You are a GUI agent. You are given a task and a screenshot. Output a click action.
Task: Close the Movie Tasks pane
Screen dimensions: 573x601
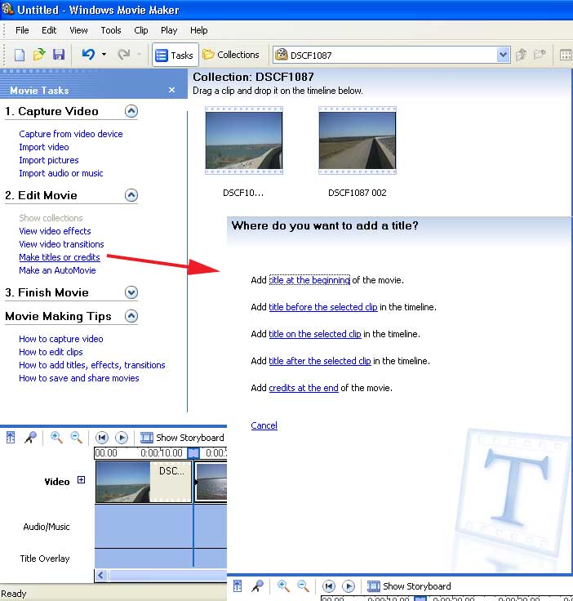171,90
